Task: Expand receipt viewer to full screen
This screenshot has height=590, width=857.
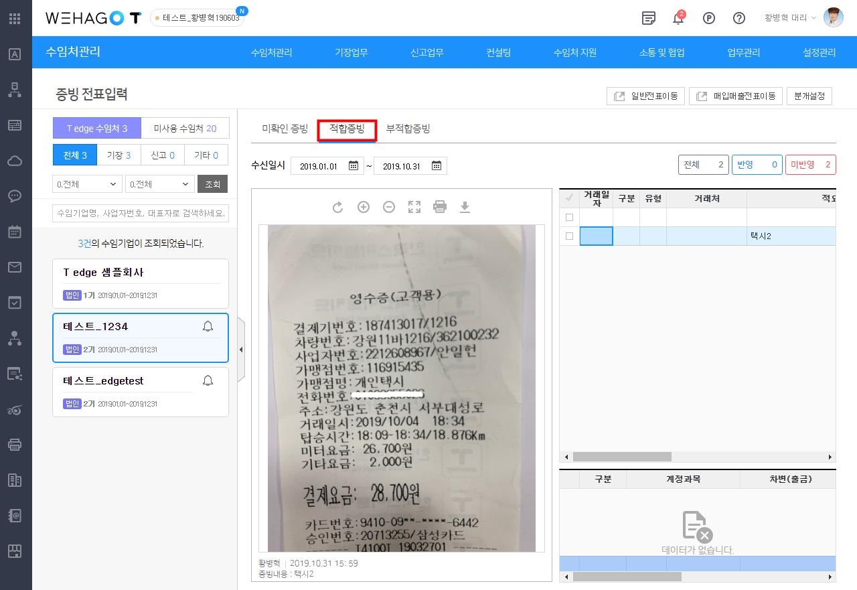Action: 414,208
